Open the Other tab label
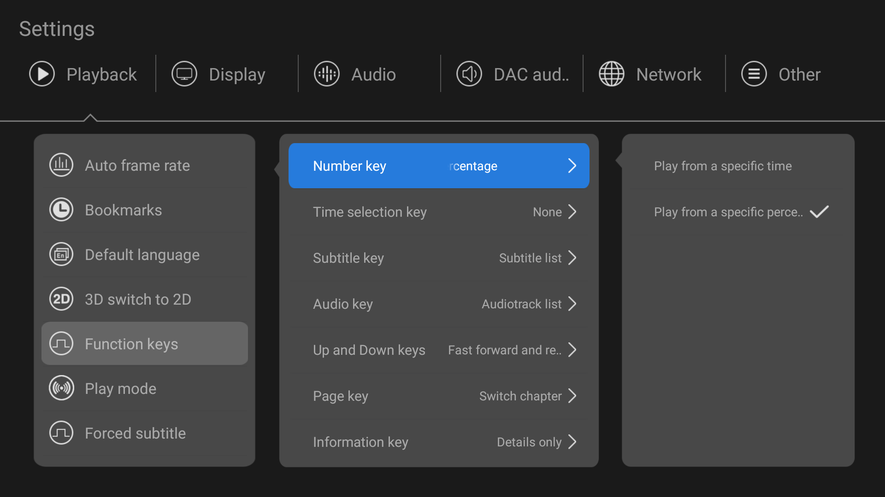 (799, 75)
